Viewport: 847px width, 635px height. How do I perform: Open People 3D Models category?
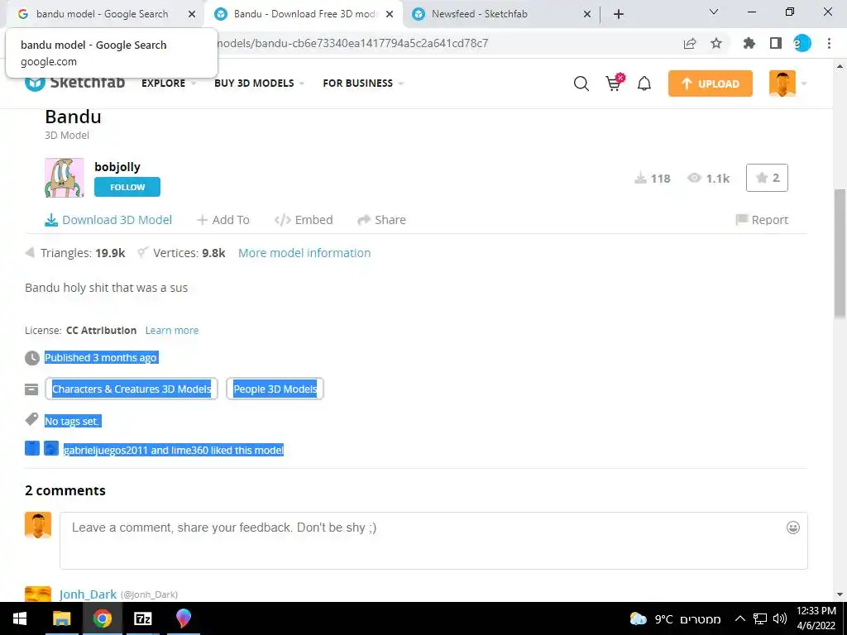click(x=275, y=389)
